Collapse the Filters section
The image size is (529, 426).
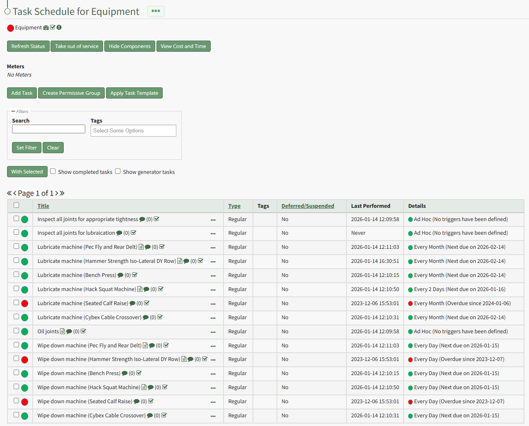coord(13,111)
